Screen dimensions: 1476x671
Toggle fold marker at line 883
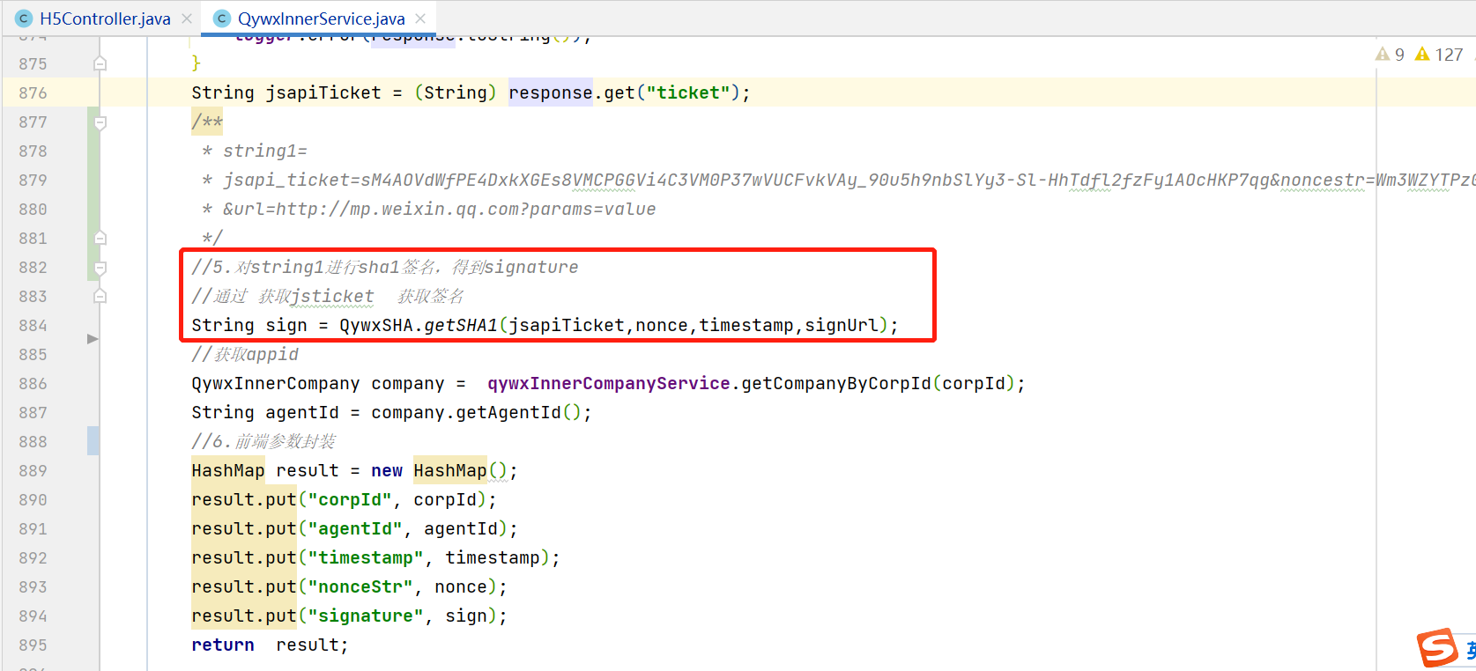100,296
